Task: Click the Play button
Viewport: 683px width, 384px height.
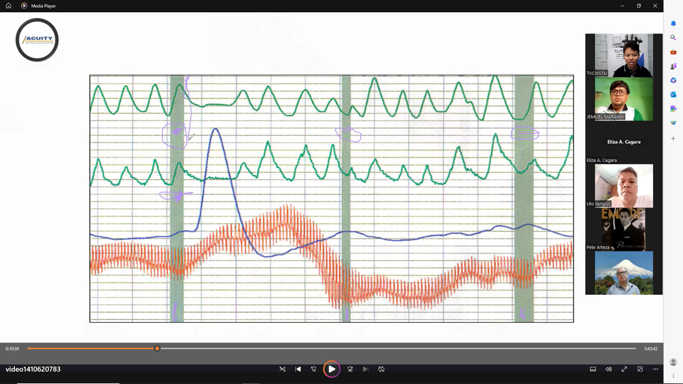Action: pyautogui.click(x=332, y=369)
